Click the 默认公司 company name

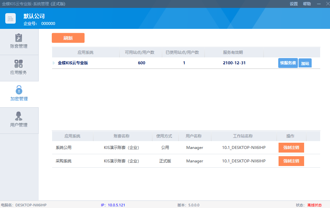[x=34, y=16]
